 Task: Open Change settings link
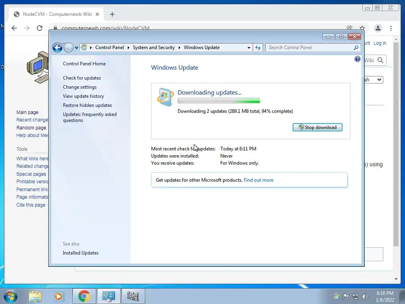79,87
